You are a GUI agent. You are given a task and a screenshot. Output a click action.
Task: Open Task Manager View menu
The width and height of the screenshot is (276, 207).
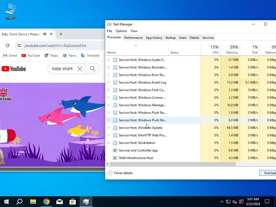pyautogui.click(x=134, y=31)
